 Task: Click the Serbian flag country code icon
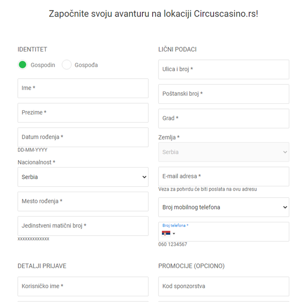tap(166, 234)
